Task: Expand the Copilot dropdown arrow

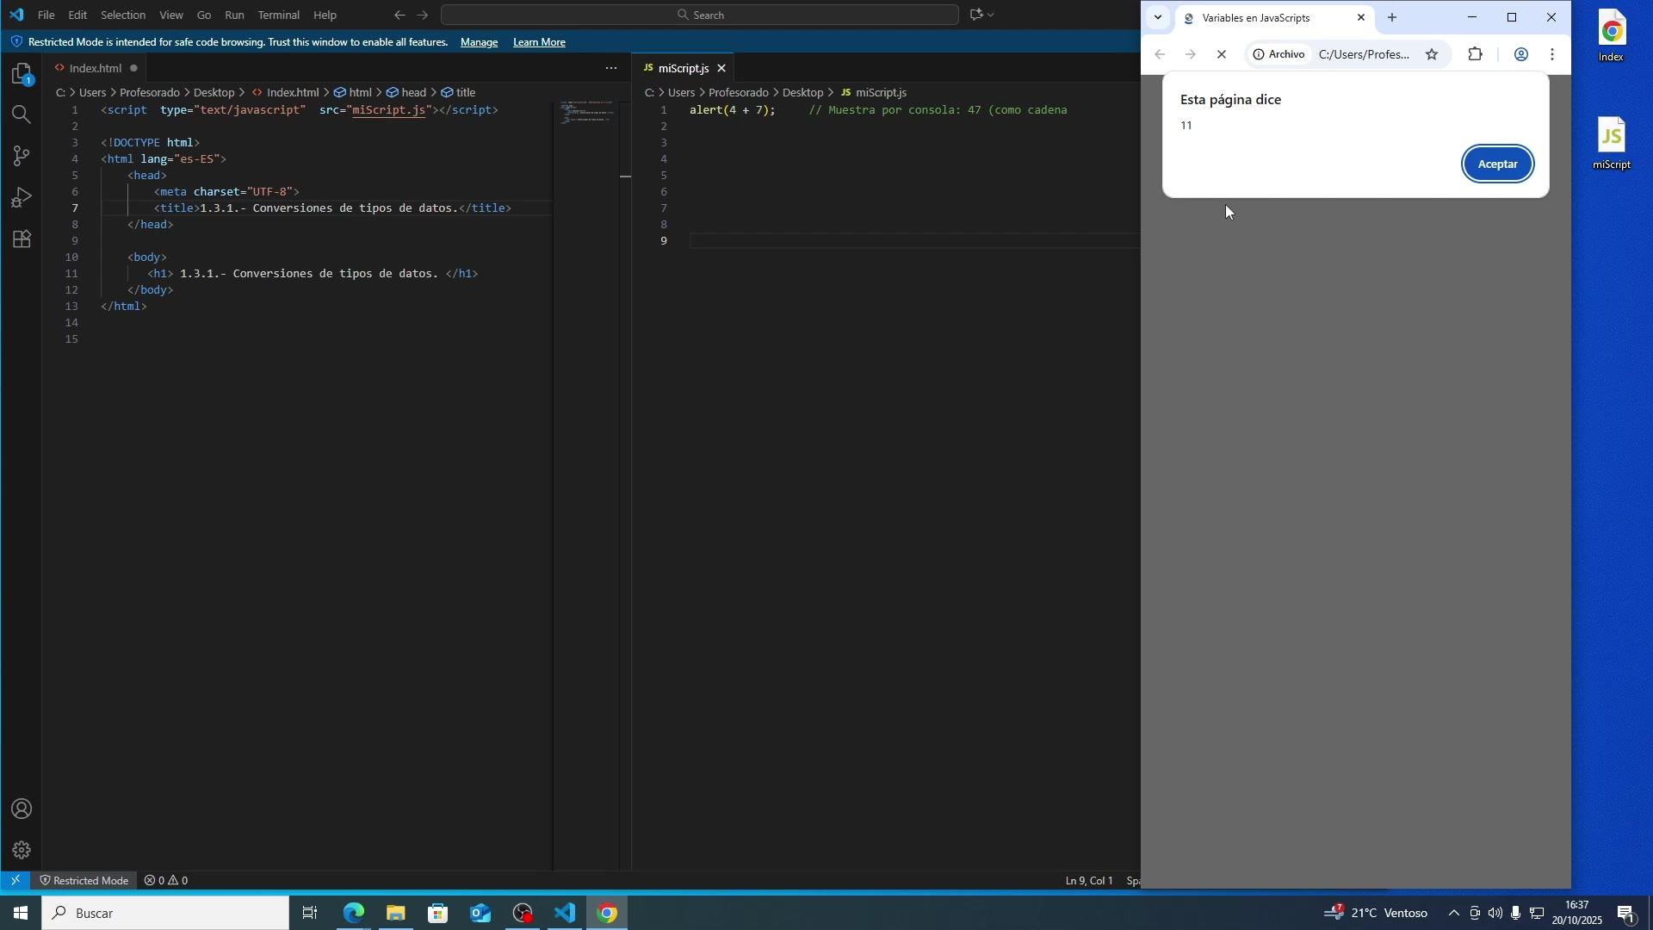Action: 992,15
